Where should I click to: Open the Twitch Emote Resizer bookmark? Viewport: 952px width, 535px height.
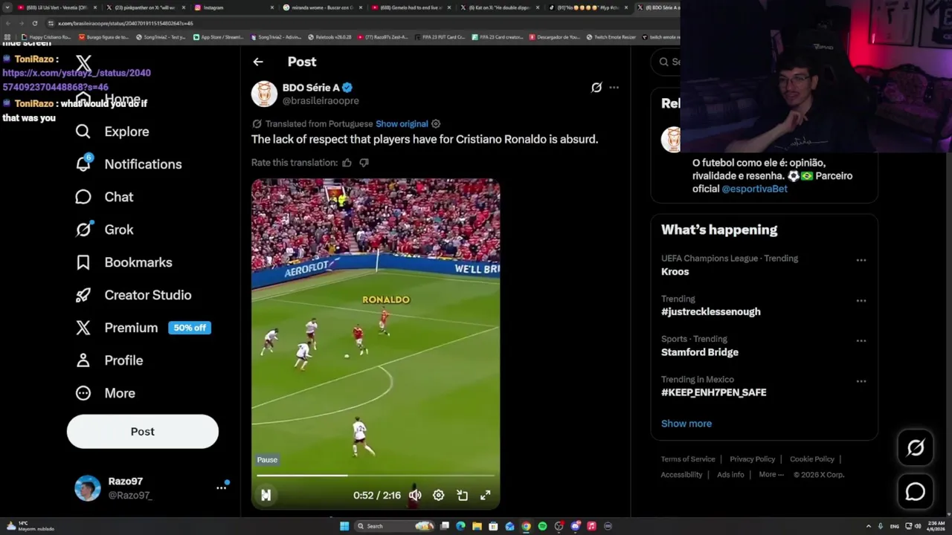point(611,37)
